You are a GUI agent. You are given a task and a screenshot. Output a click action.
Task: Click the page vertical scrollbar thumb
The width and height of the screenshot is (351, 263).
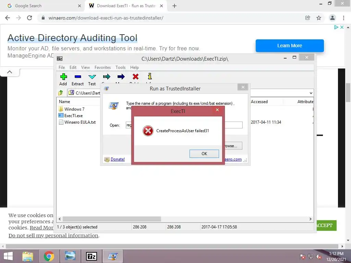(348, 92)
